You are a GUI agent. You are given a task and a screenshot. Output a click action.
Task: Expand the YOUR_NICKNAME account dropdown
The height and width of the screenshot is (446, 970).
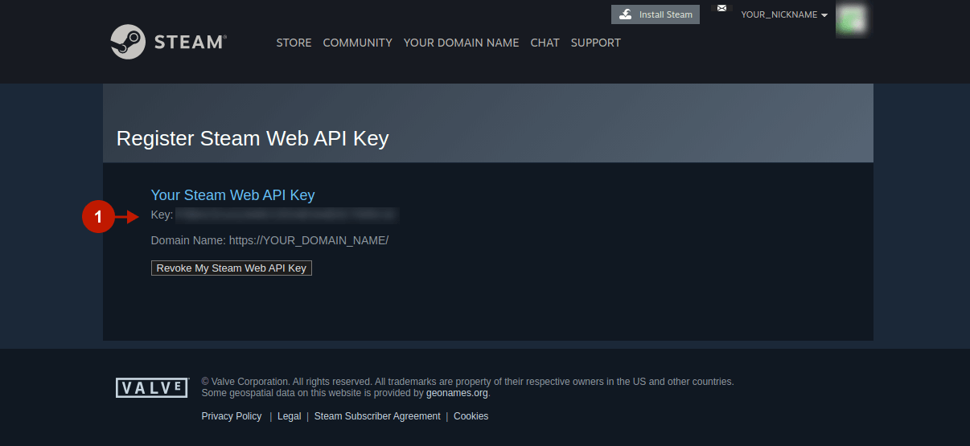(x=783, y=14)
